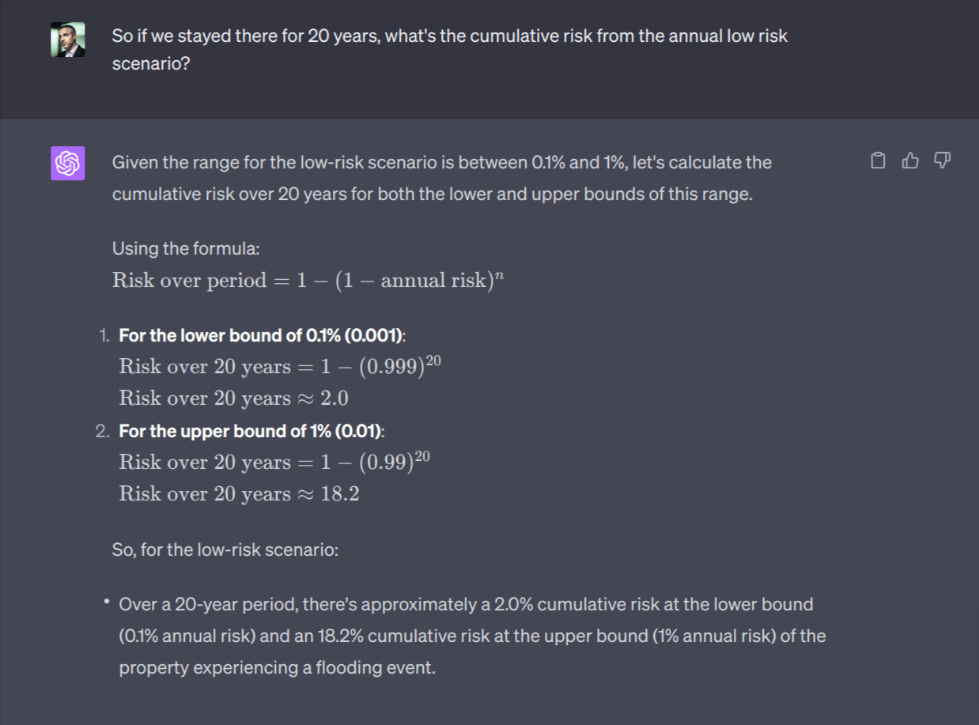Click the user's question about 20 years
Viewport: 979px width, 725px height.
tap(449, 36)
